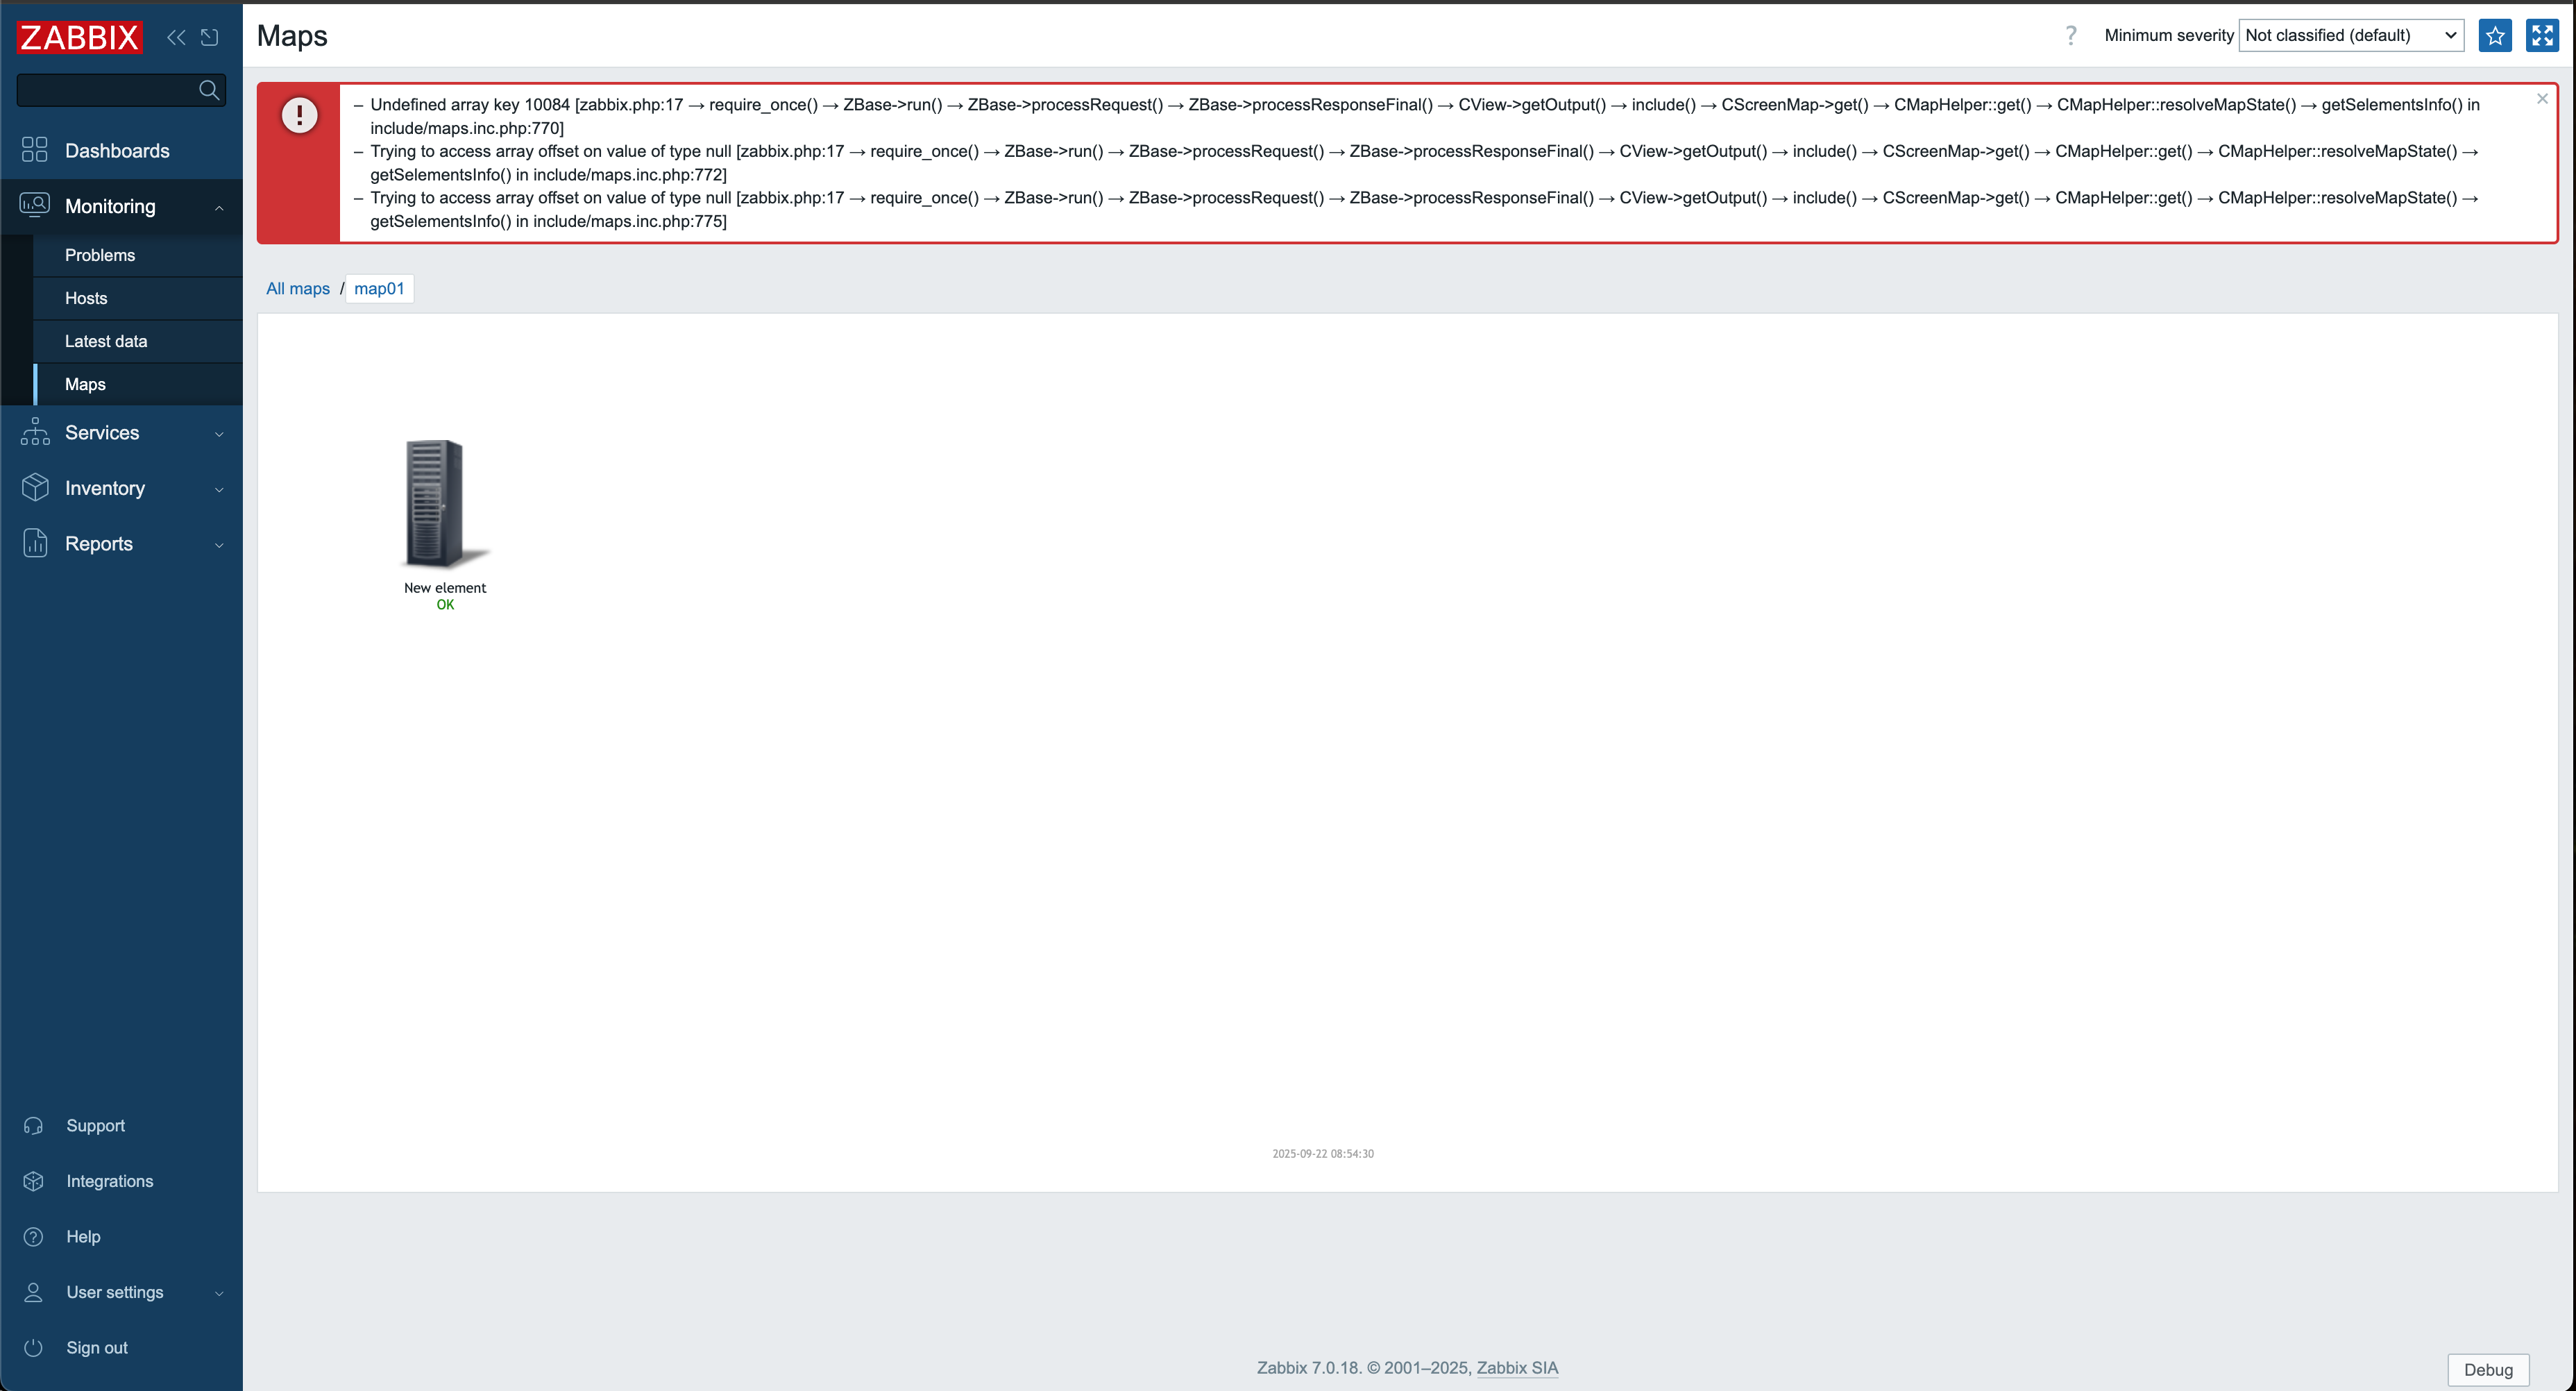Add map to favorites with star icon
This screenshot has height=1391, width=2576.
(x=2495, y=35)
